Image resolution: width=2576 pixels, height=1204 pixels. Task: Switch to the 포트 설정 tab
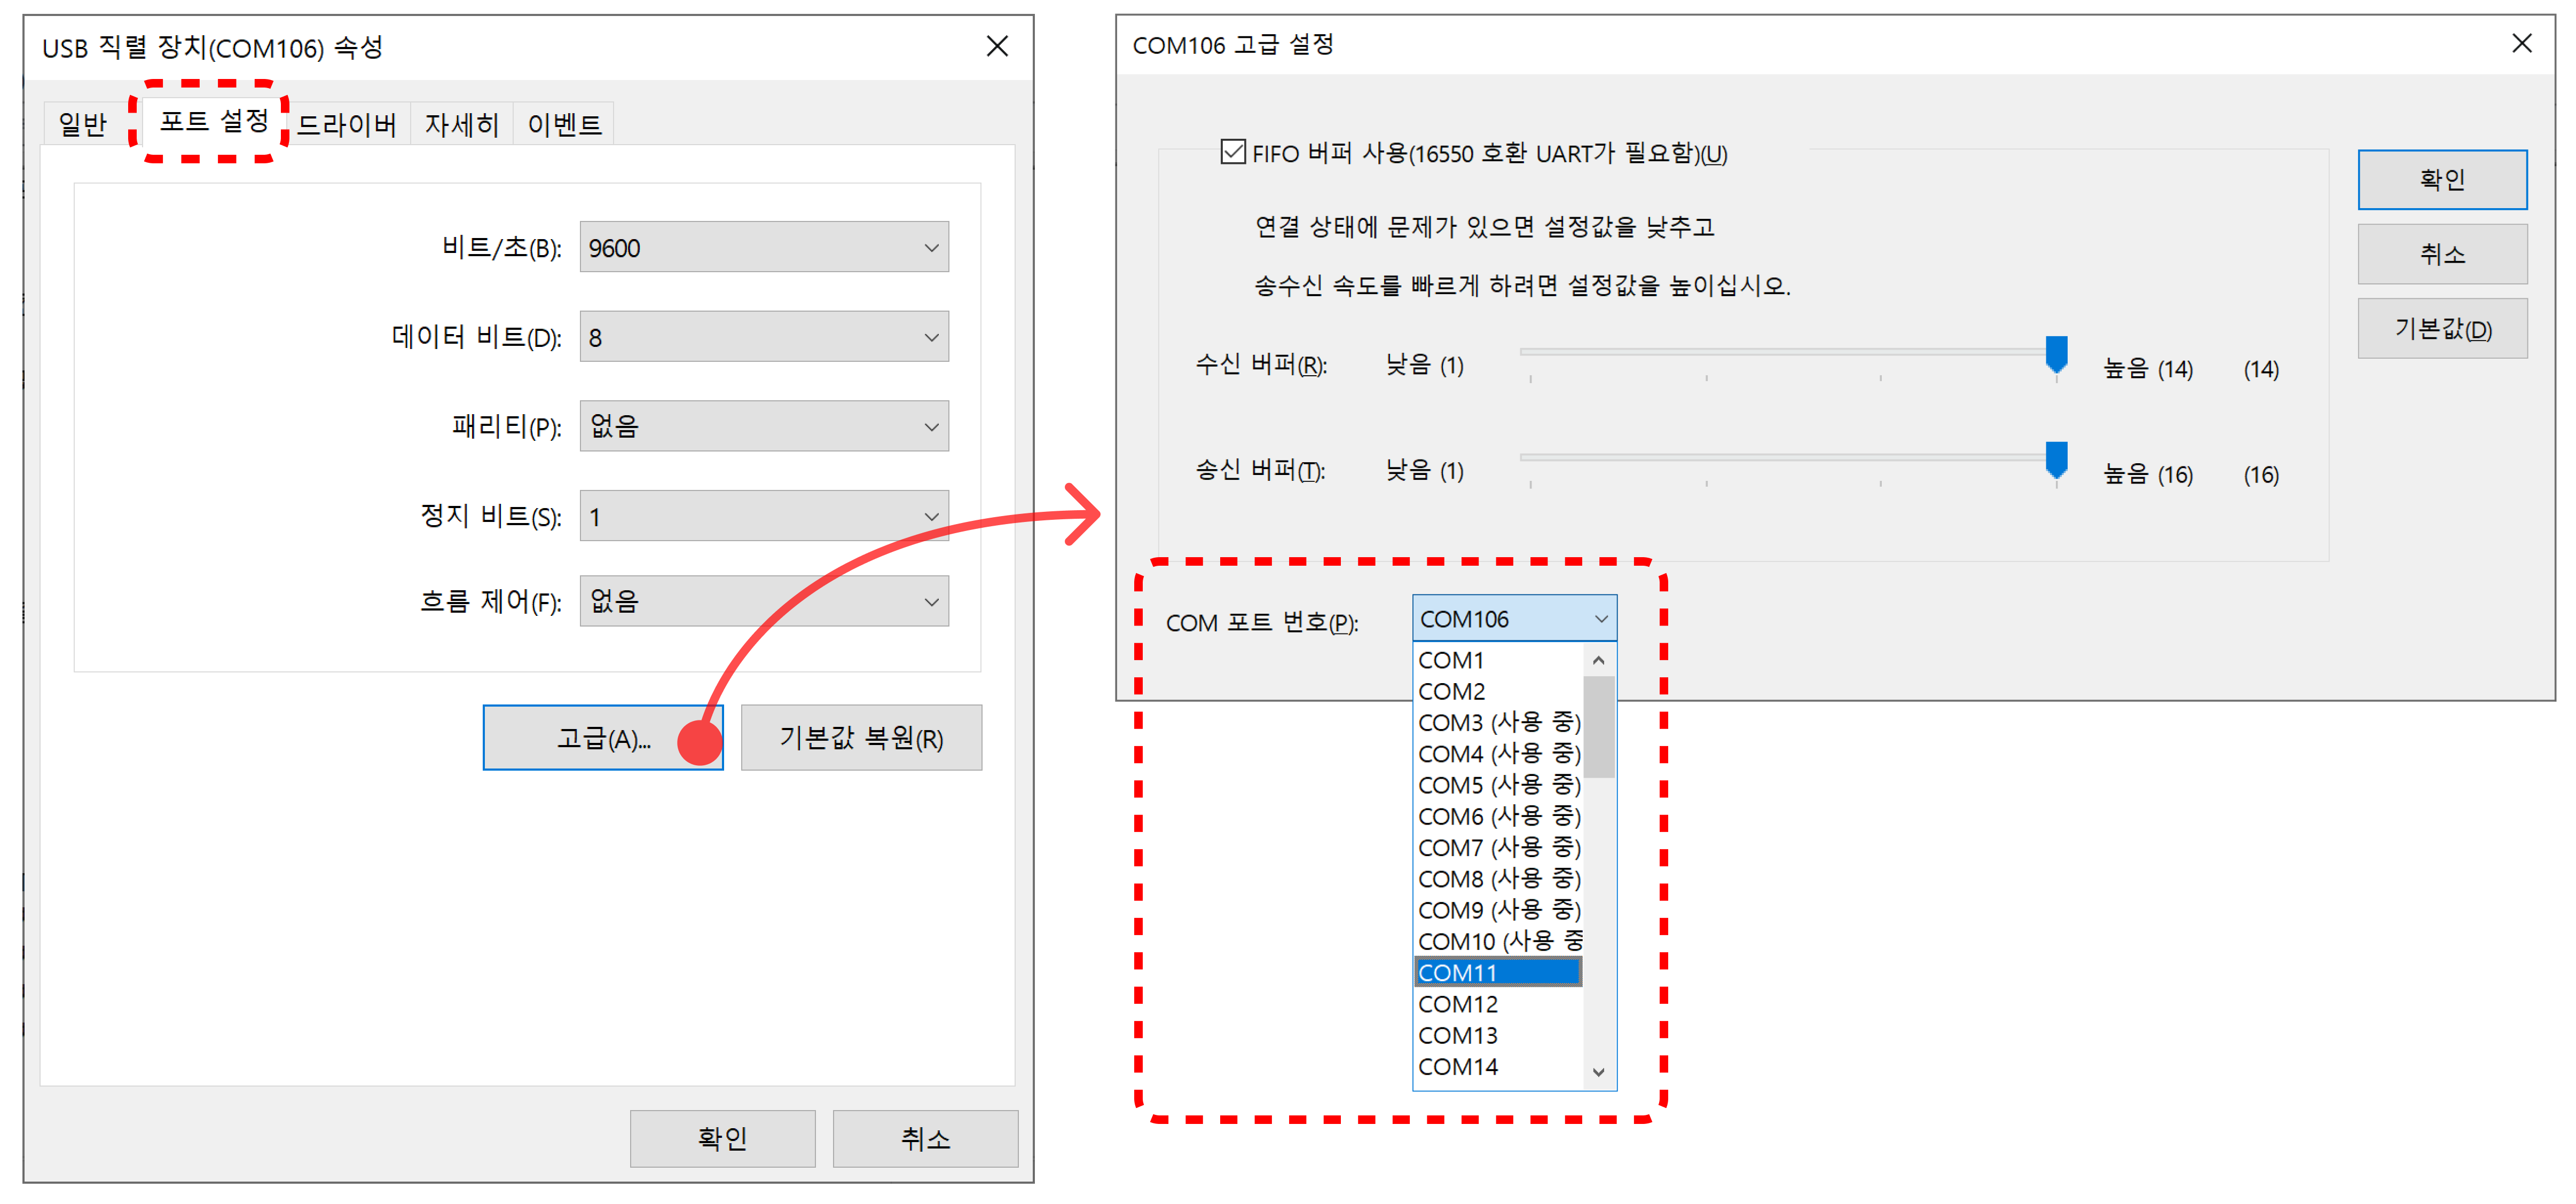213,122
